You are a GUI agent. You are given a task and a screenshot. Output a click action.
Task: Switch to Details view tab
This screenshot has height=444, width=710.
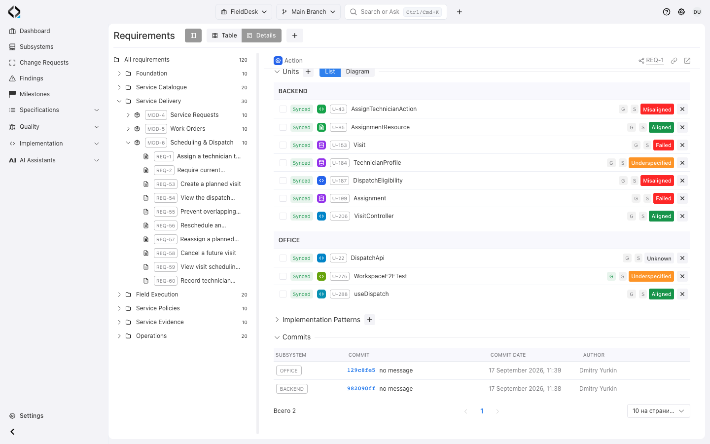(x=261, y=36)
